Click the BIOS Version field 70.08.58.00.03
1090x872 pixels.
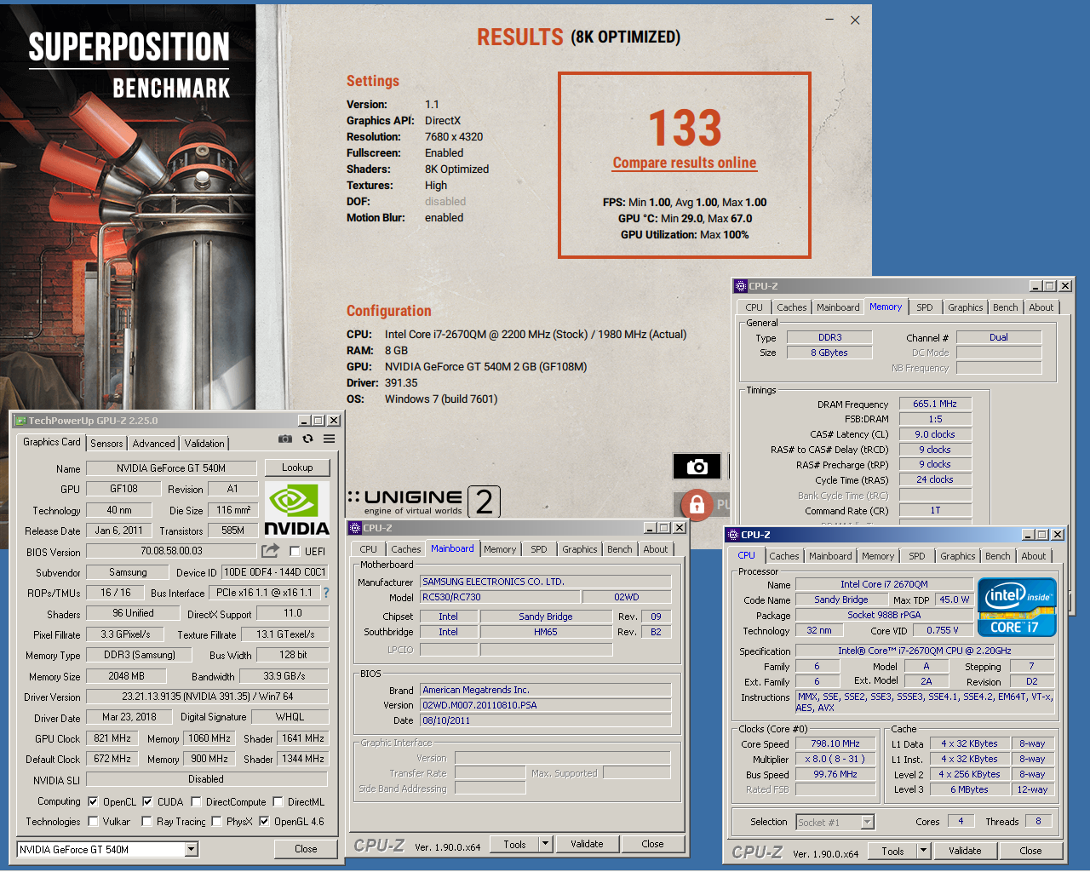[x=171, y=551]
